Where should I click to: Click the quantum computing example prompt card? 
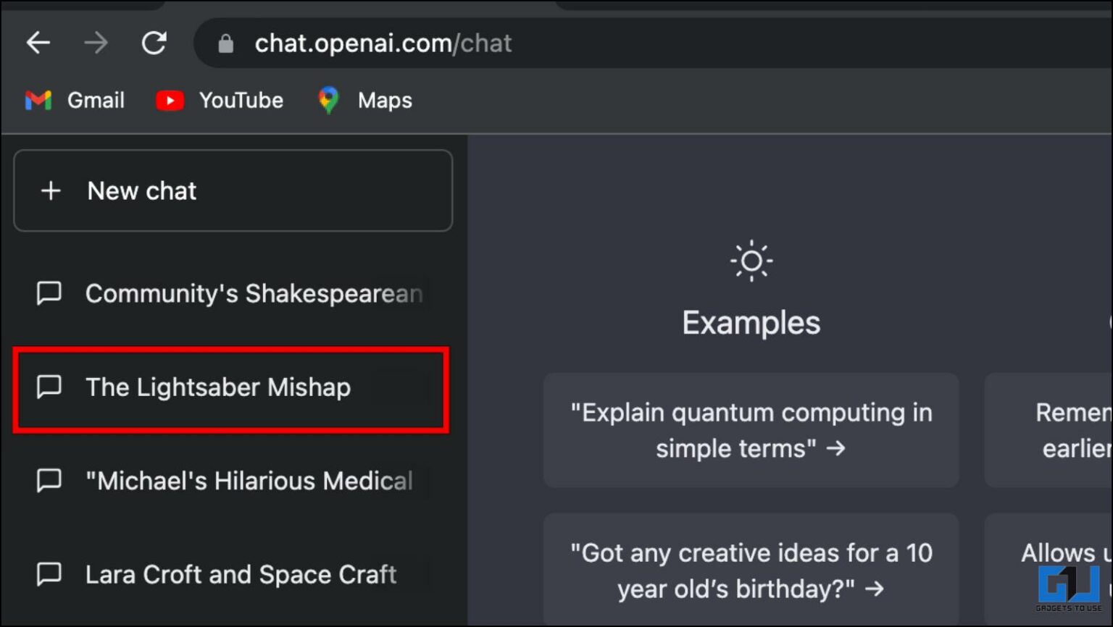click(x=751, y=430)
